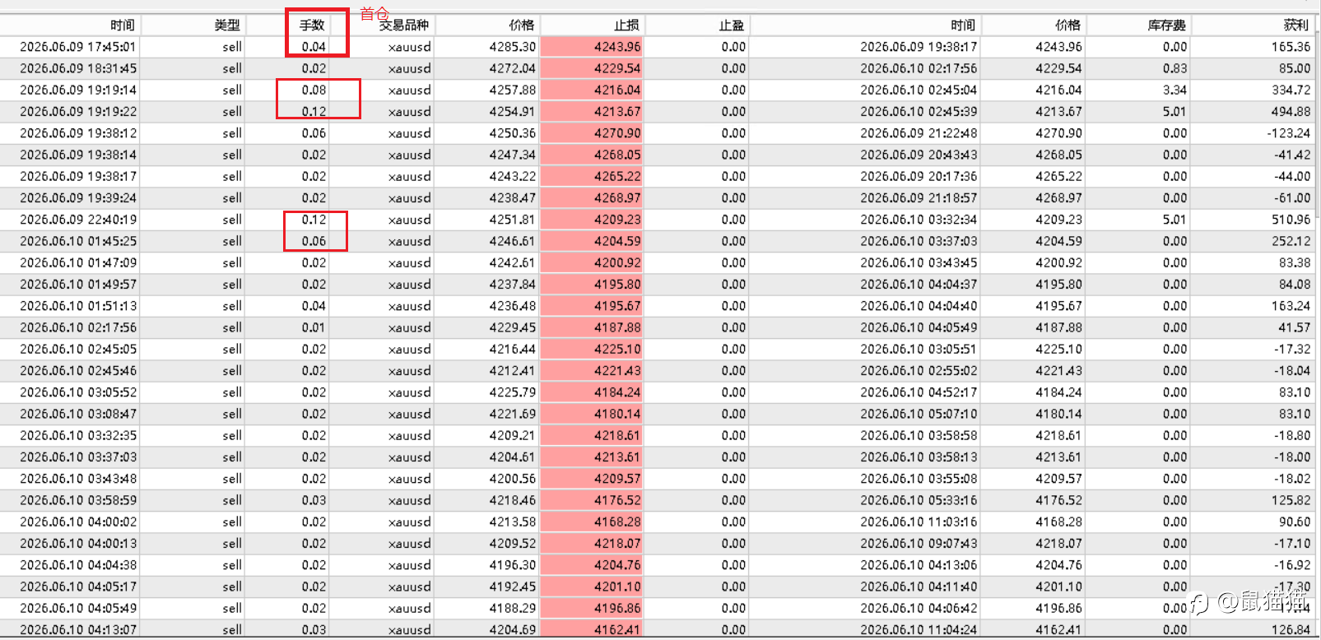Select the open price 4196.30
This screenshot has height=640, width=1321.
tap(512, 565)
